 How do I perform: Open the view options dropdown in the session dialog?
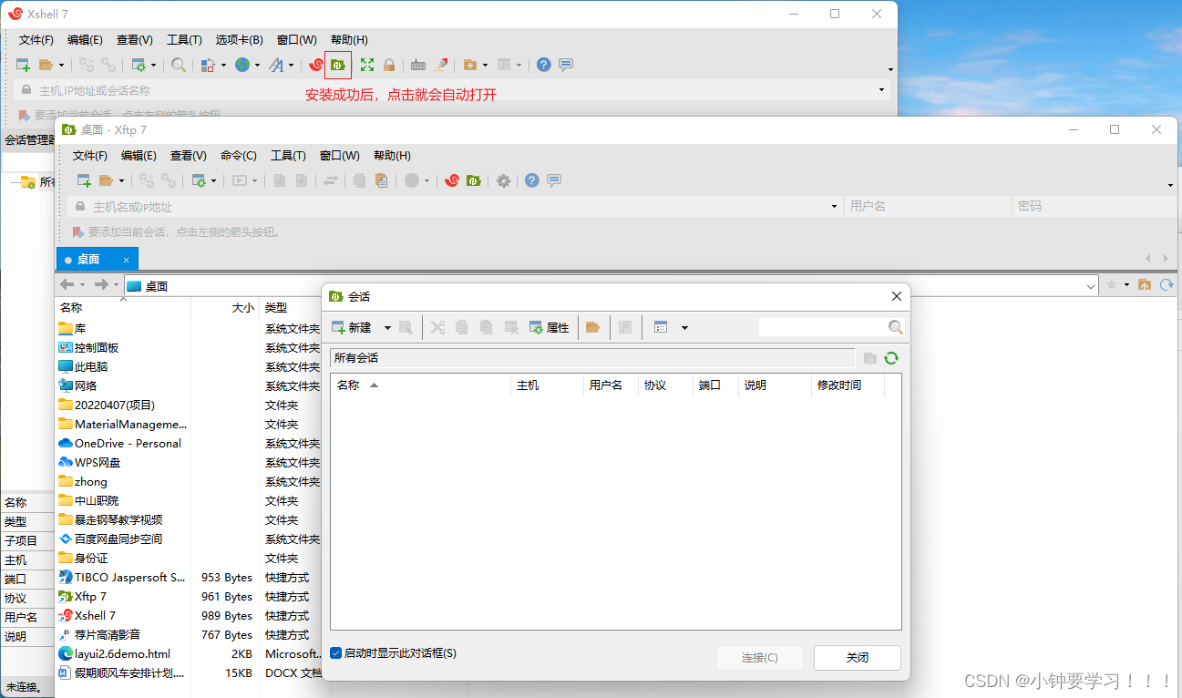(684, 327)
